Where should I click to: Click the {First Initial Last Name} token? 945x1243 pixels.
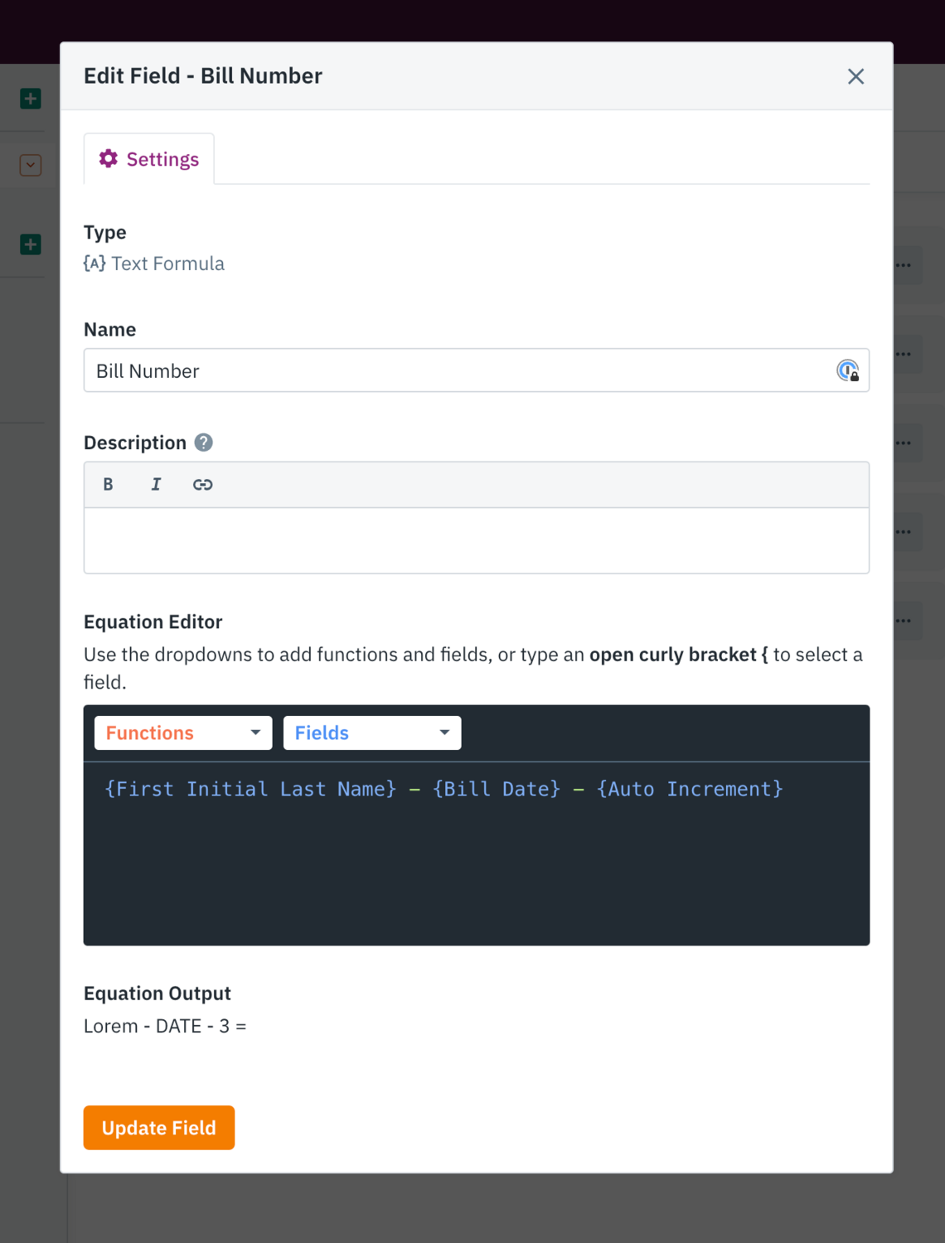point(250,789)
